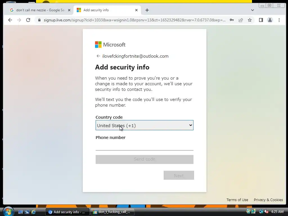
Task: Open the Chrome three-dot menu
Action: tap(279, 20)
